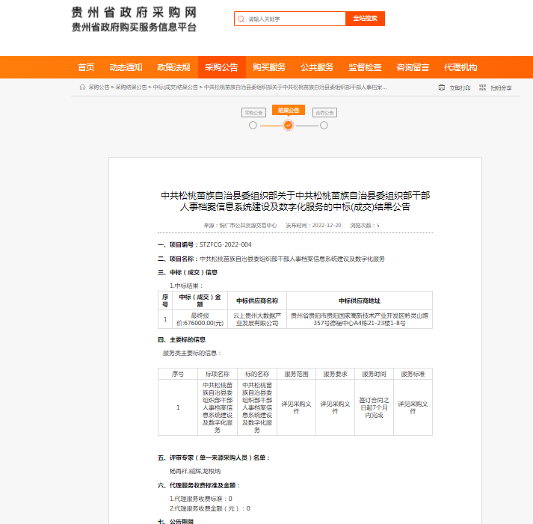
Task: Open the 代理机构 menu item
Action: point(460,67)
